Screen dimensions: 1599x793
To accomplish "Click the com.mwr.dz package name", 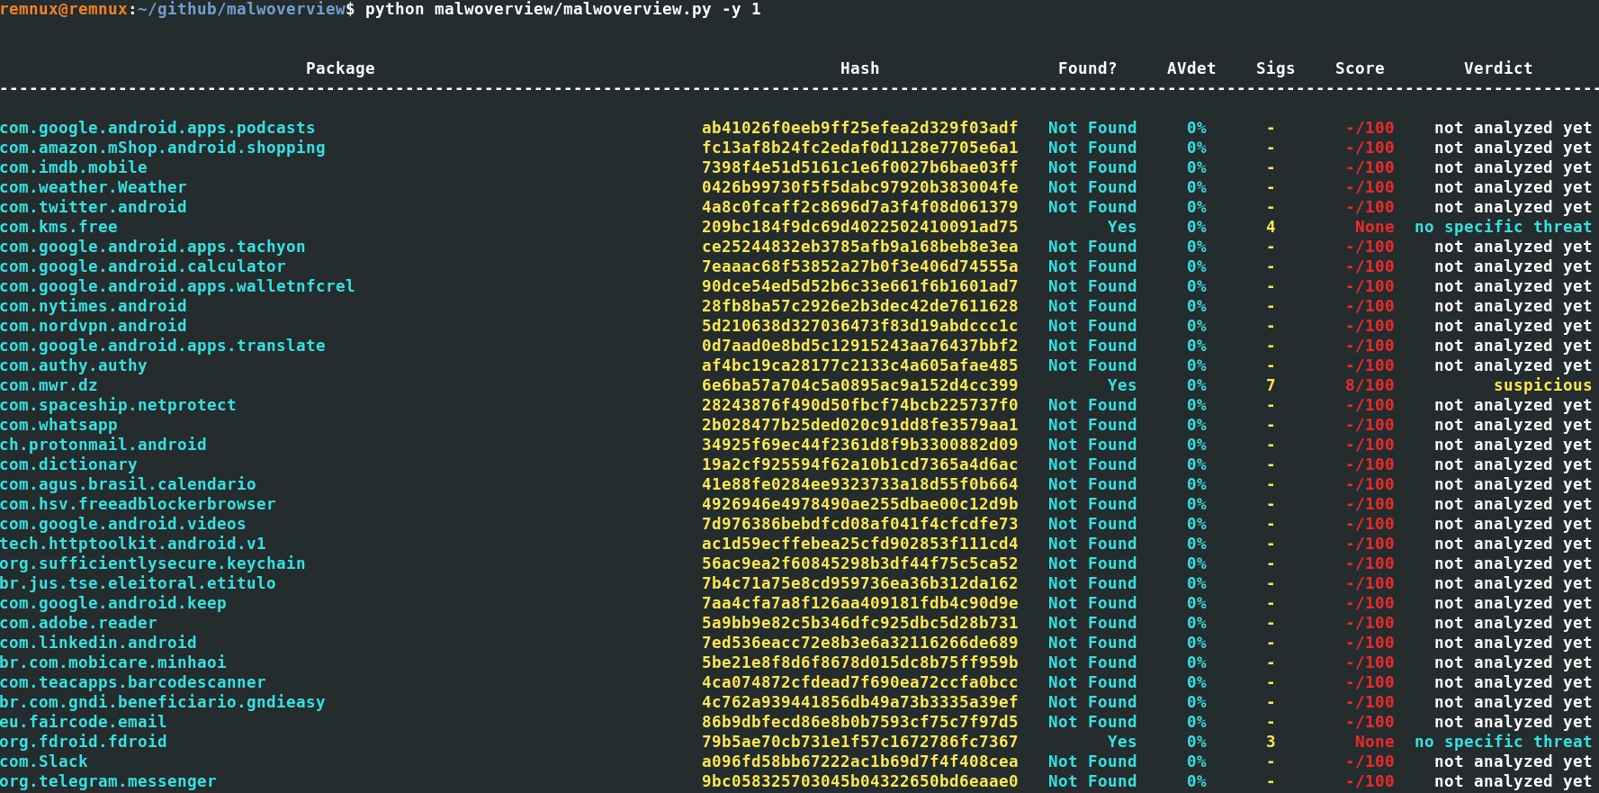I will [49, 385].
